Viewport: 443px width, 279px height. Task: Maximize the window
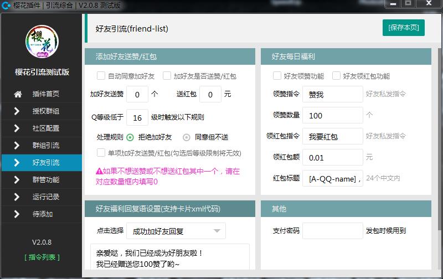(408, 4)
